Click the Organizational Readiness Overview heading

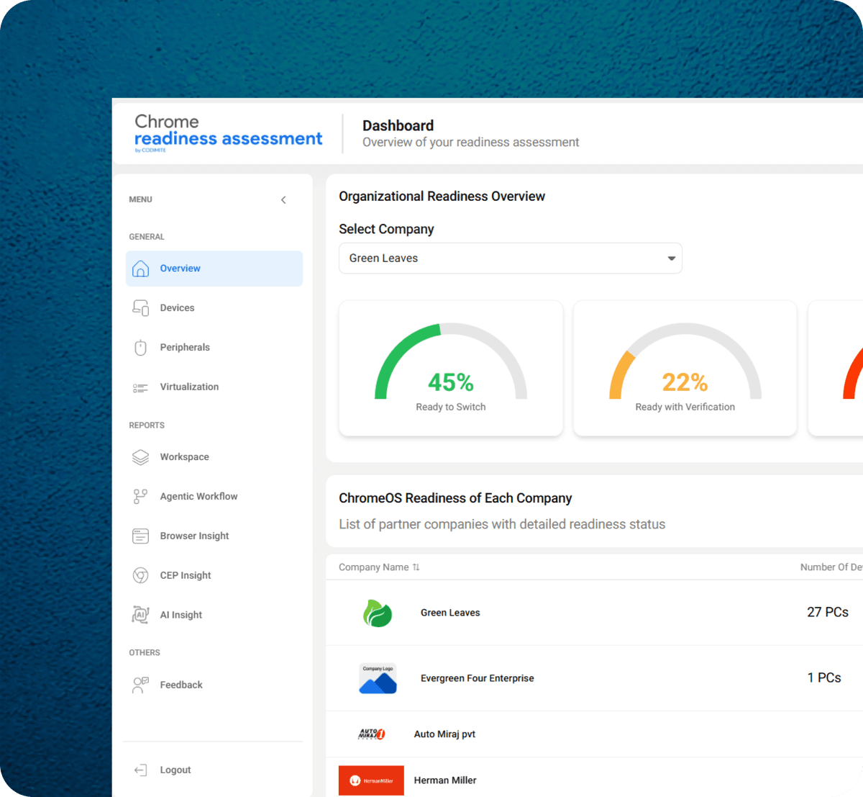pyautogui.click(x=442, y=197)
